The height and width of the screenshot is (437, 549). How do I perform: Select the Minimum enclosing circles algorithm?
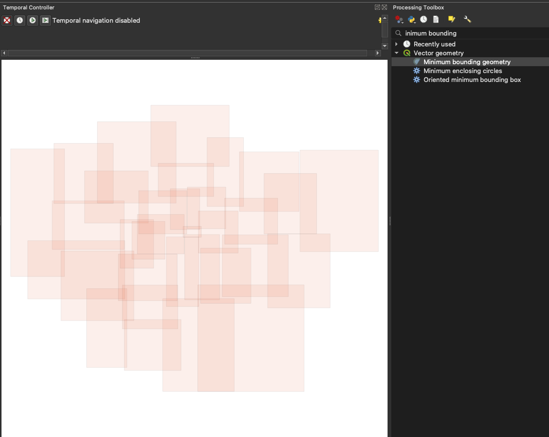pos(462,71)
